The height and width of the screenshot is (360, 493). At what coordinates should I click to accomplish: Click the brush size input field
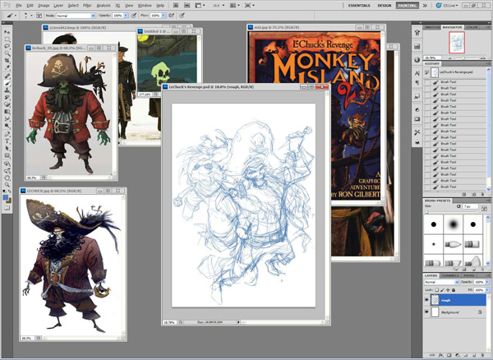[x=470, y=206]
